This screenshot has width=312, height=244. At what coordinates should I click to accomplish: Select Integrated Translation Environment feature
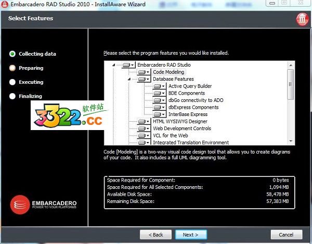[191, 143]
